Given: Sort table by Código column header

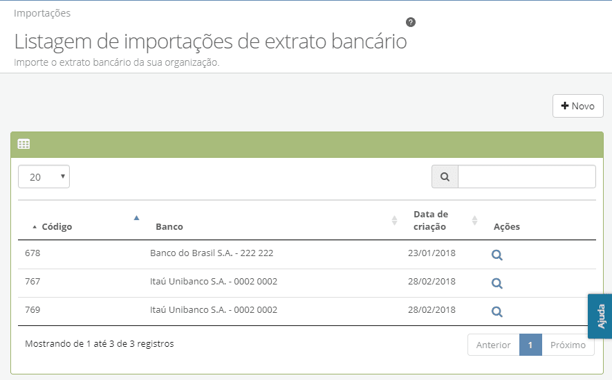Looking at the screenshot, I should coord(57,226).
